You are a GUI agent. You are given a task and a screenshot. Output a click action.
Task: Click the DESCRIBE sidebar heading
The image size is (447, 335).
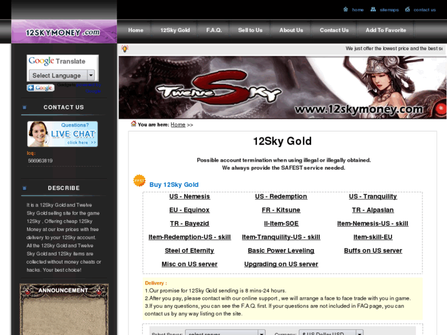click(x=64, y=188)
